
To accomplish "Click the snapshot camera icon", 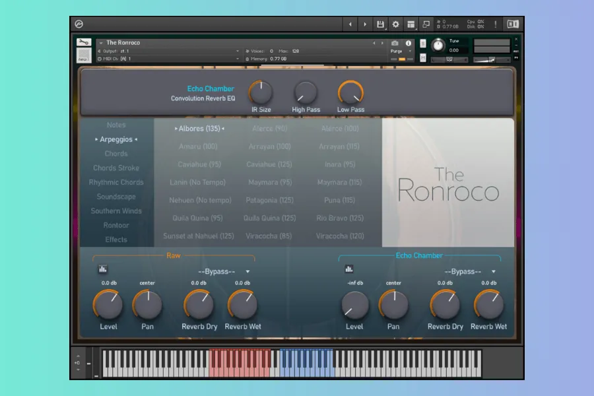I will pos(395,43).
